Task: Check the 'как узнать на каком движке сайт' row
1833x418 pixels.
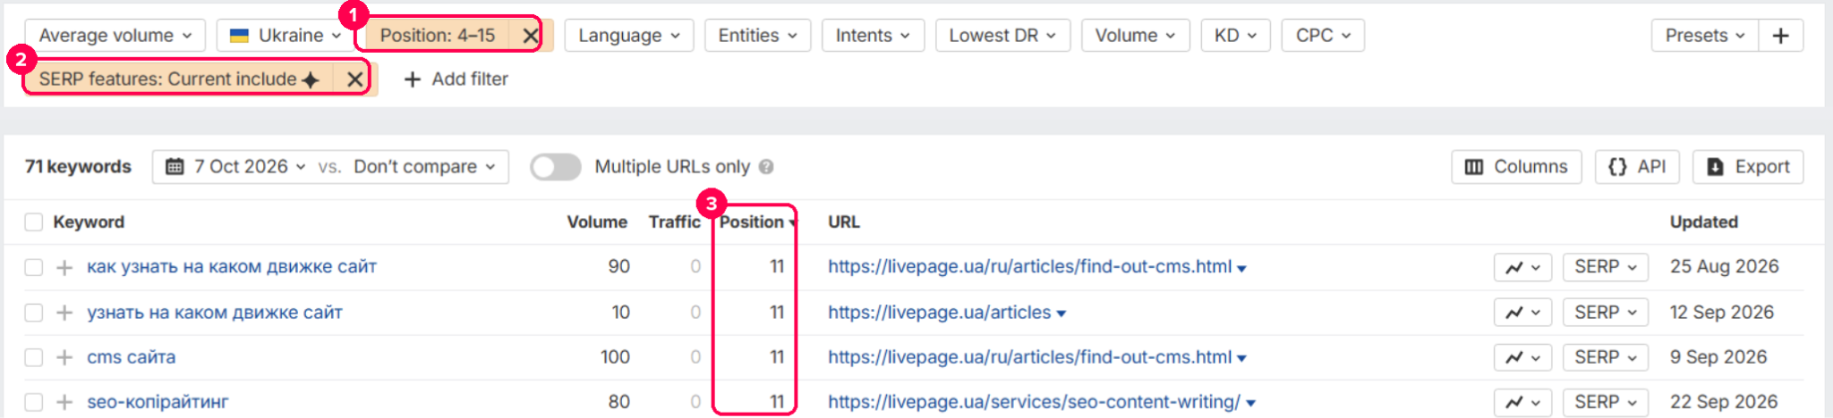Action: (34, 267)
